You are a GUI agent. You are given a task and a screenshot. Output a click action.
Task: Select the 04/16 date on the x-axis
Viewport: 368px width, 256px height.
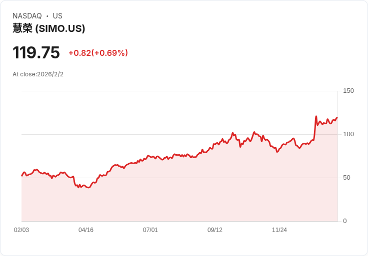click(86, 230)
